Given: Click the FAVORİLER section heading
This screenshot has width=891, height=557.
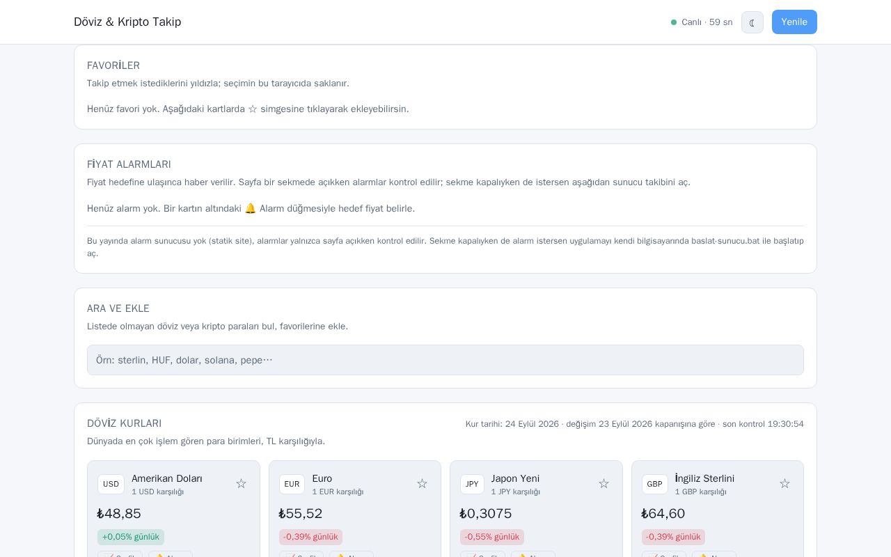Looking at the screenshot, I should coord(113,65).
